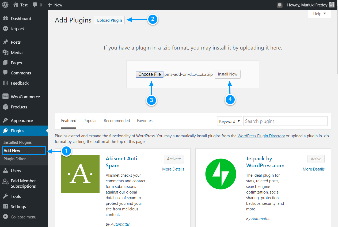Click the Settings sidebar icon
Screen dimensions: 338x227
[x=5, y=206]
